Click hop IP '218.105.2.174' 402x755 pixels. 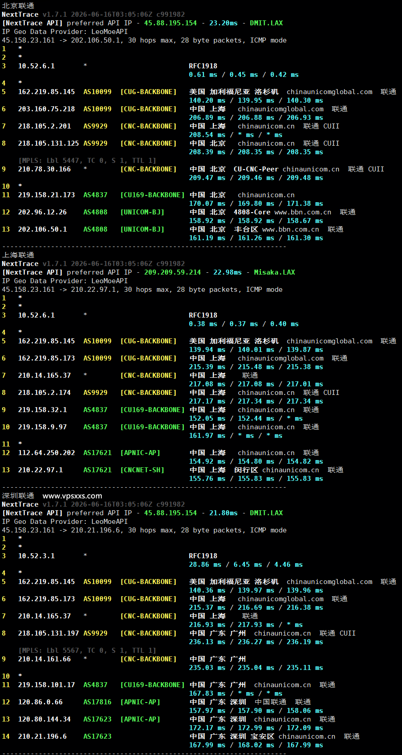click(x=44, y=393)
